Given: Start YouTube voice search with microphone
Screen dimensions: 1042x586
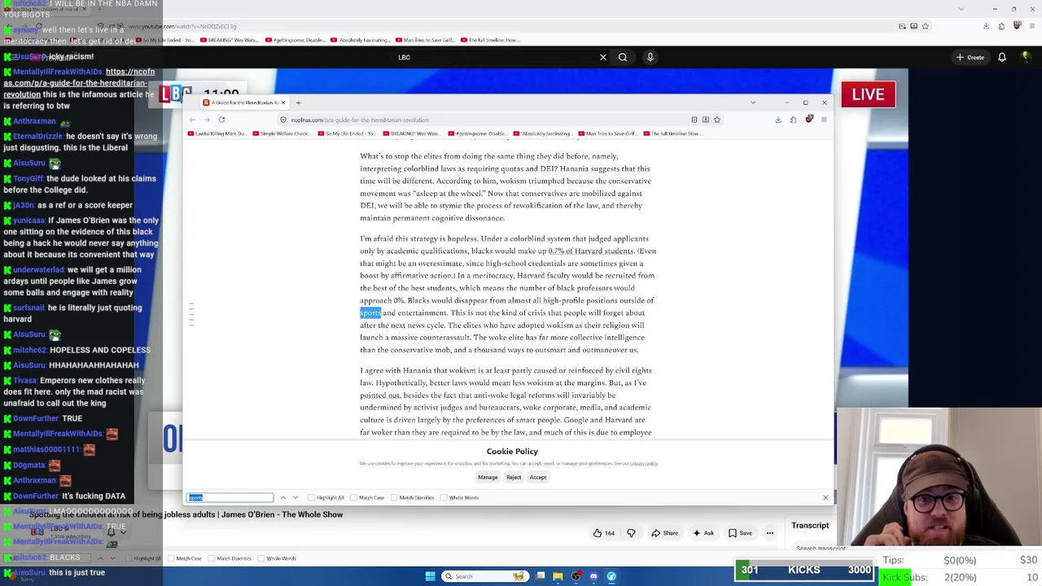Looking at the screenshot, I should [650, 57].
